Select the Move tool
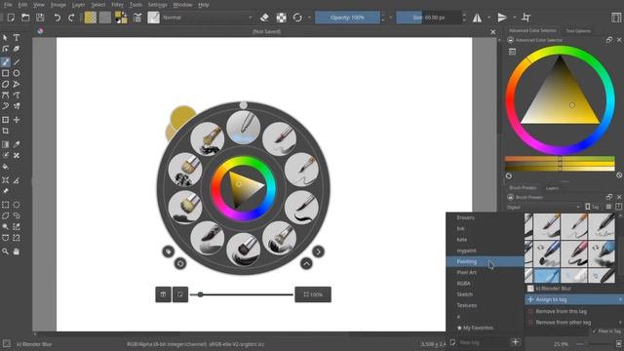Image resolution: width=624 pixels, height=351 pixels. (x=17, y=120)
